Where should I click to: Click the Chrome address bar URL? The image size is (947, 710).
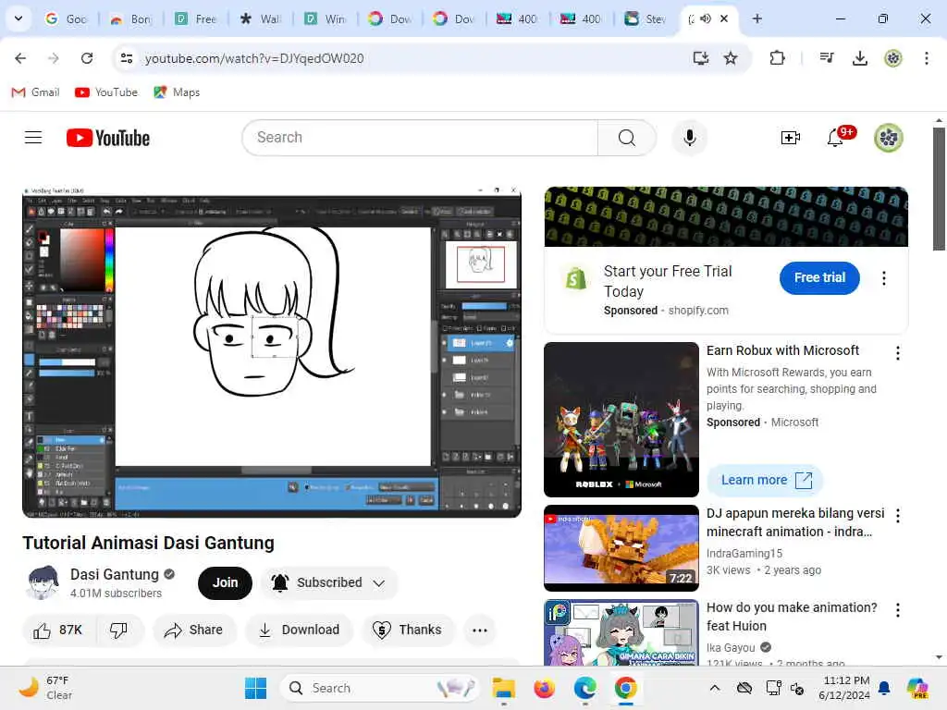[254, 58]
